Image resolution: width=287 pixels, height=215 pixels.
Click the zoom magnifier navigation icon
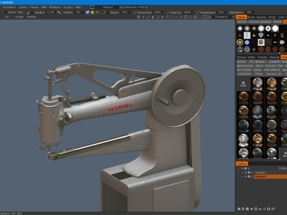click(x=167, y=17)
